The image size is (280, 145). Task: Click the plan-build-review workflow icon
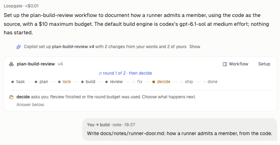click(11, 64)
